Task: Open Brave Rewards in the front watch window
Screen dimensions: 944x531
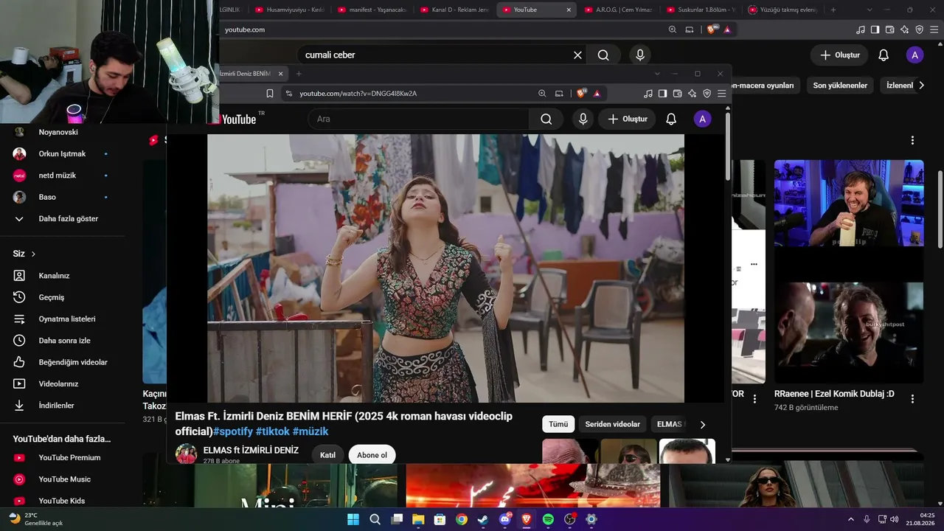Action: pyautogui.click(x=597, y=94)
